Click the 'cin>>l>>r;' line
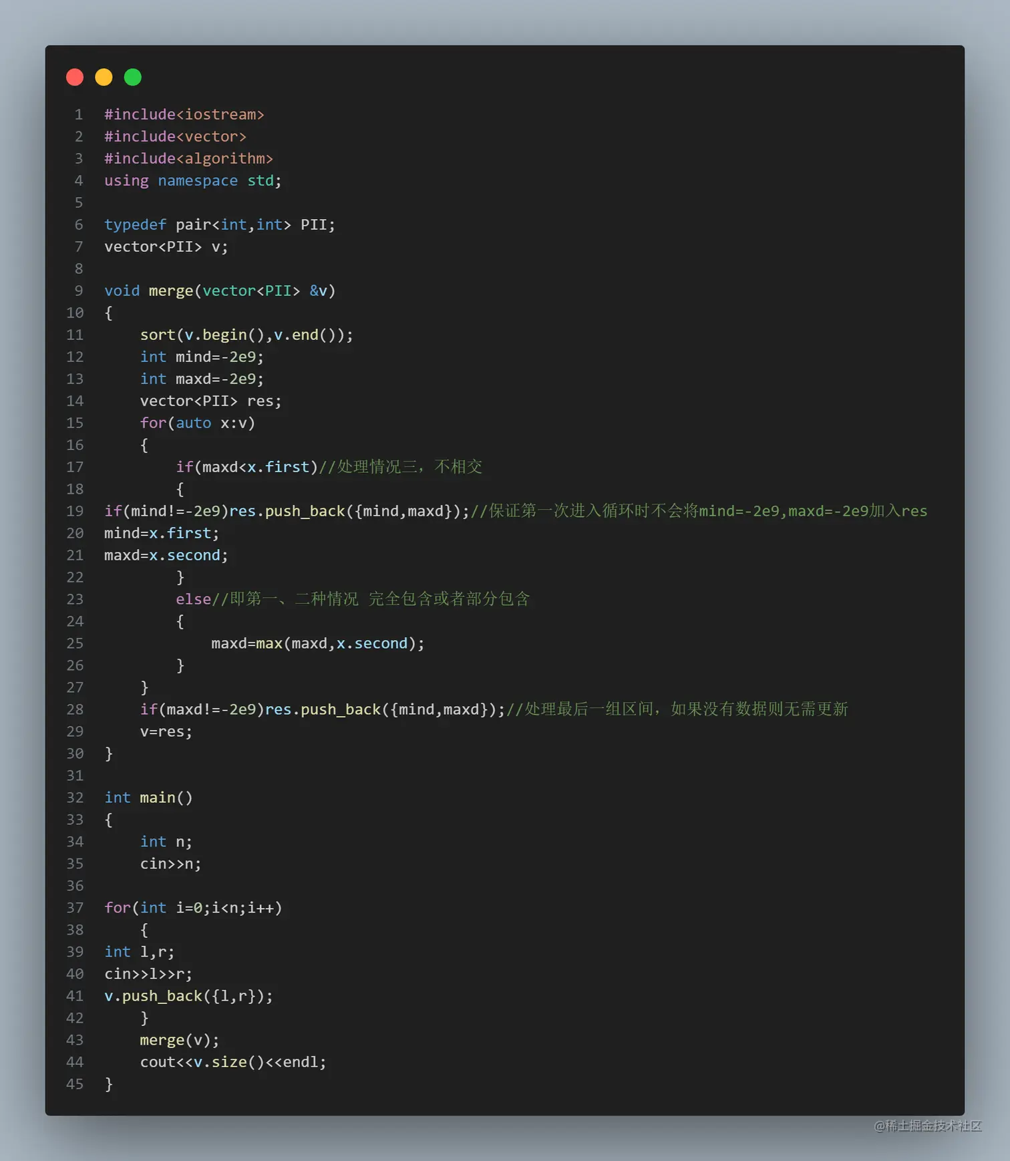The width and height of the screenshot is (1010, 1161). coord(148,975)
